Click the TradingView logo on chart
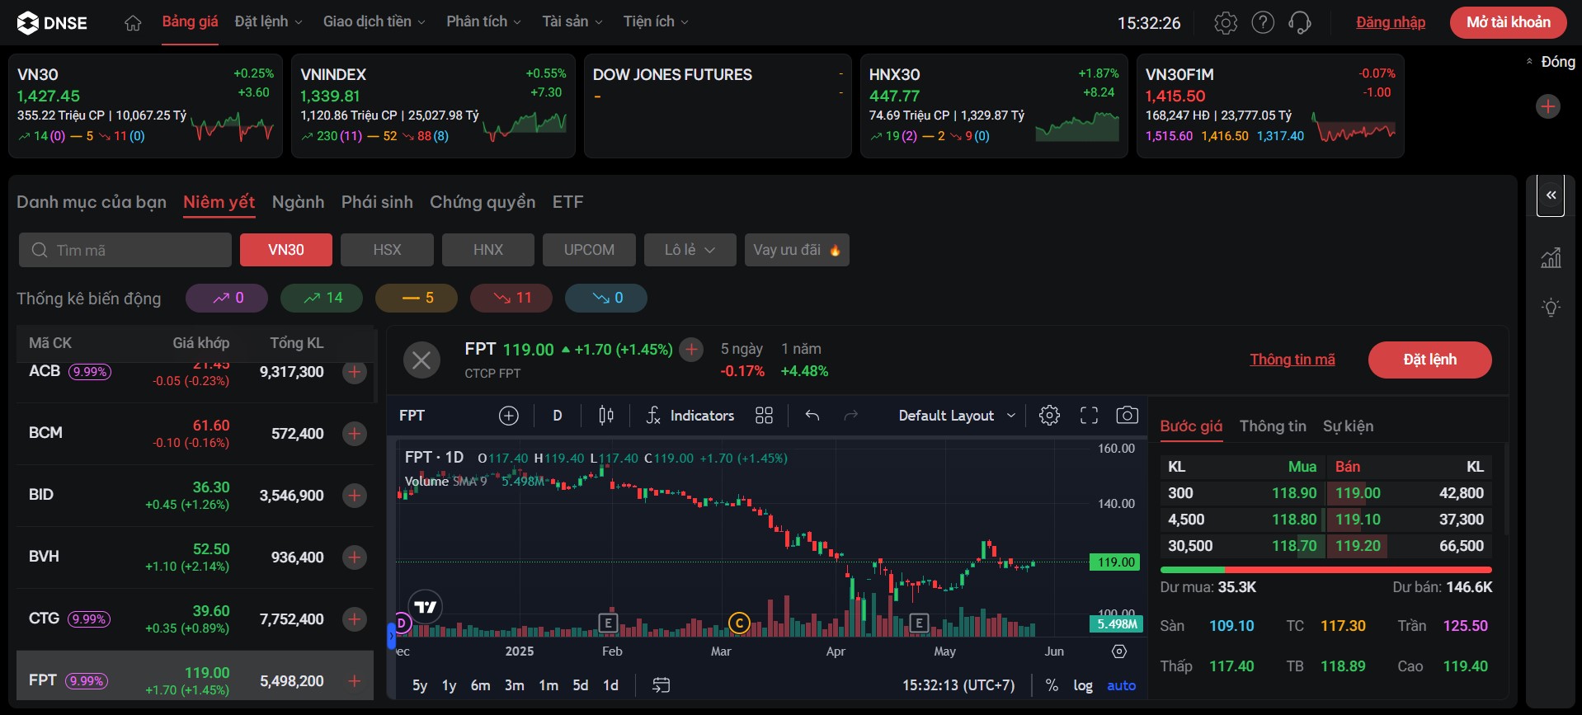The width and height of the screenshot is (1582, 715). [x=426, y=608]
